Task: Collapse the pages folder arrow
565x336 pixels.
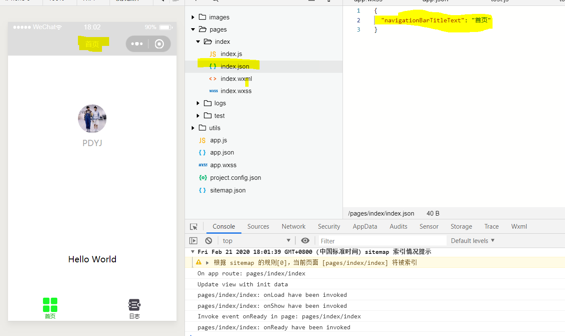Action: (x=193, y=29)
